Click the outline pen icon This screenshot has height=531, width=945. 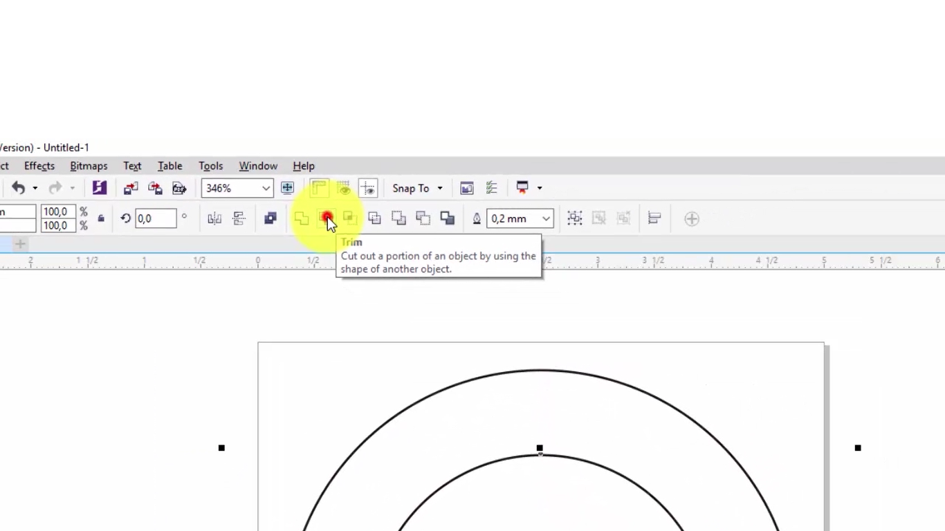pos(477,218)
